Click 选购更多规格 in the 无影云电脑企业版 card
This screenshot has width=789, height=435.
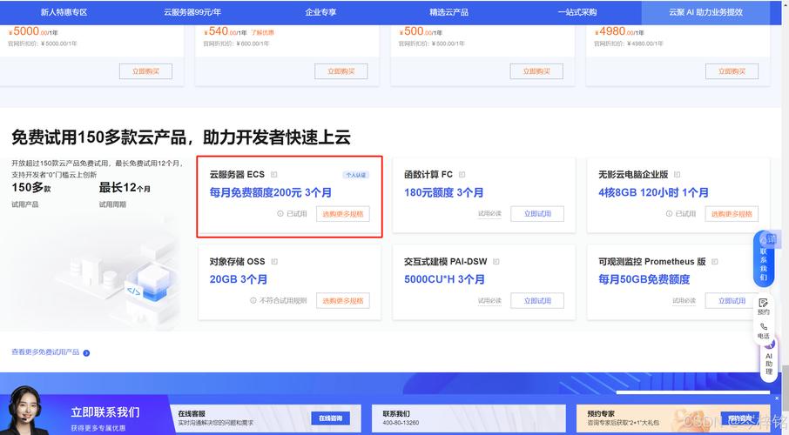(x=732, y=214)
